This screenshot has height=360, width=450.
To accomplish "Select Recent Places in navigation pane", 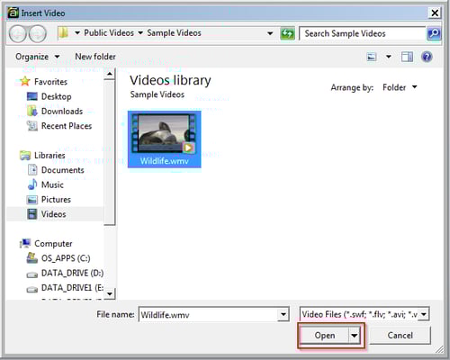I will (x=67, y=126).
